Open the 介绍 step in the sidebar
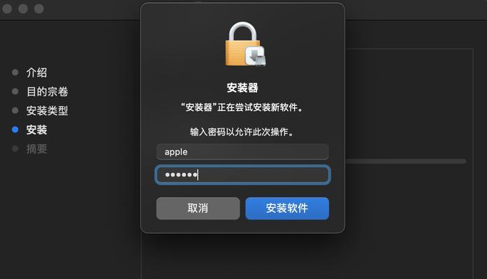This screenshot has height=279, width=487. click(36, 73)
